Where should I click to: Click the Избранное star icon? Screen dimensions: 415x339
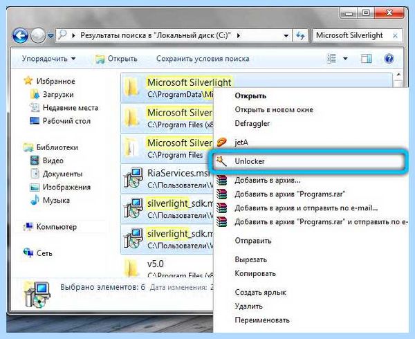[28, 81]
